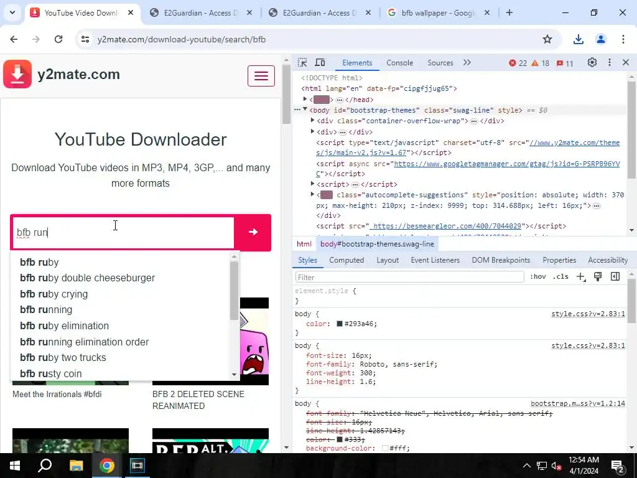Open the Windows Start menu
The width and height of the screenshot is (637, 478).
pyautogui.click(x=15, y=466)
